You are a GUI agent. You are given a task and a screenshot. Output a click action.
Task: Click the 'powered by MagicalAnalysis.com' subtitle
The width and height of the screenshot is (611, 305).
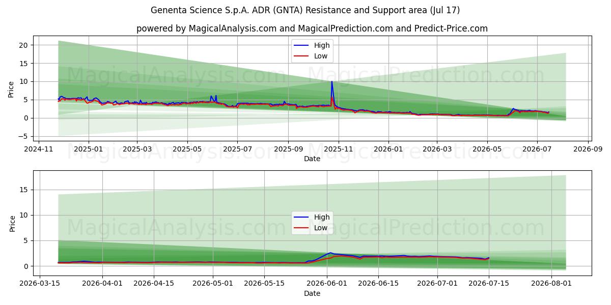[x=312, y=28]
